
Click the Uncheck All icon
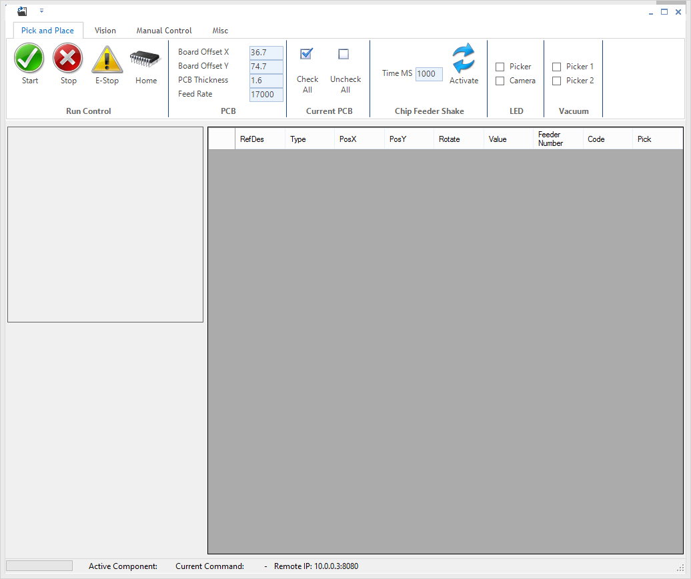(x=343, y=54)
